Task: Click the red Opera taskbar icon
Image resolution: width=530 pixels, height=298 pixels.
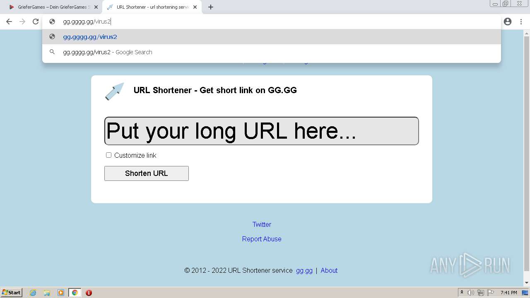Action: coord(89,293)
